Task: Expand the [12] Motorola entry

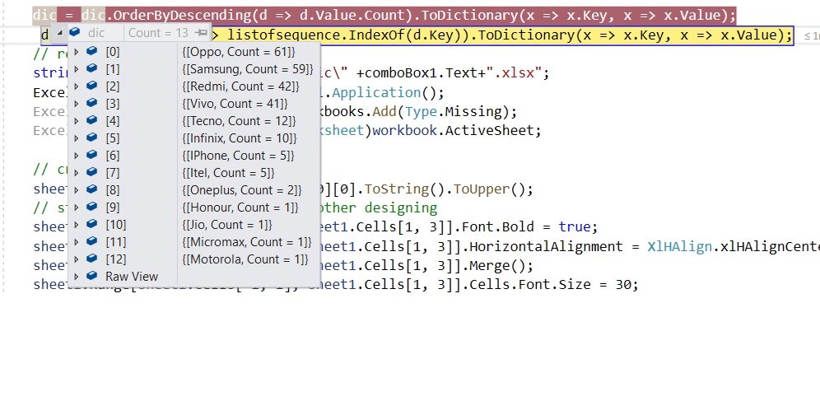Action: click(77, 259)
